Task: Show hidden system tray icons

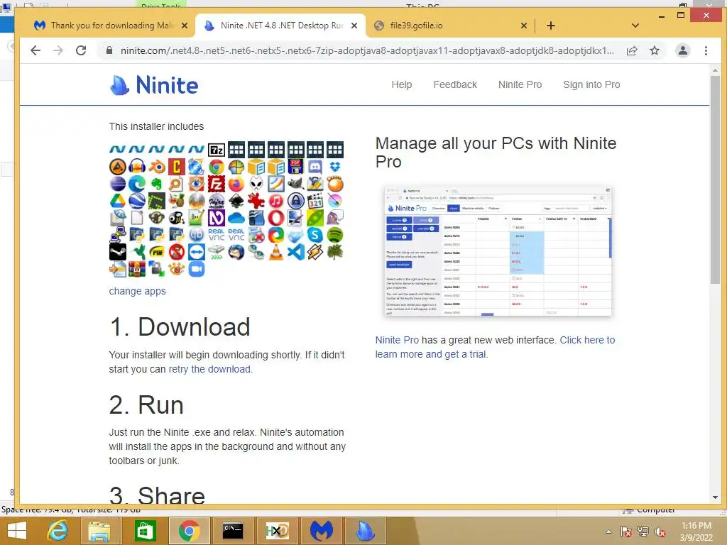Action: point(608,532)
